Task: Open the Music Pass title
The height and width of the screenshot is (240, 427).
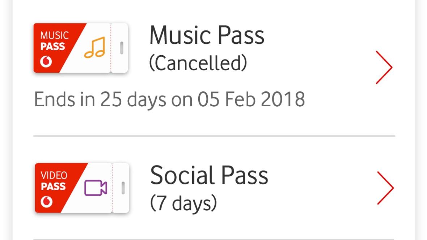Action: (207, 35)
